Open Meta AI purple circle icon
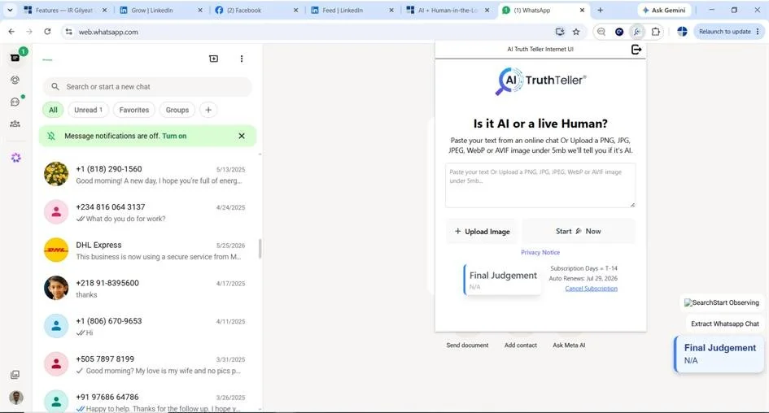The image size is (769, 413). [x=15, y=157]
